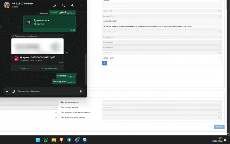The height and width of the screenshot is (144, 230).
Task: Click the PDF file icon
Action: (x=16, y=59)
